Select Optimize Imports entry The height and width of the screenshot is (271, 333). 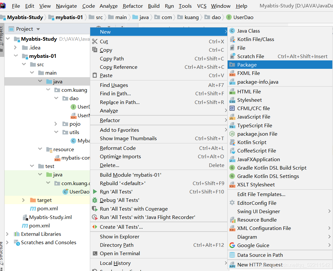click(159, 157)
